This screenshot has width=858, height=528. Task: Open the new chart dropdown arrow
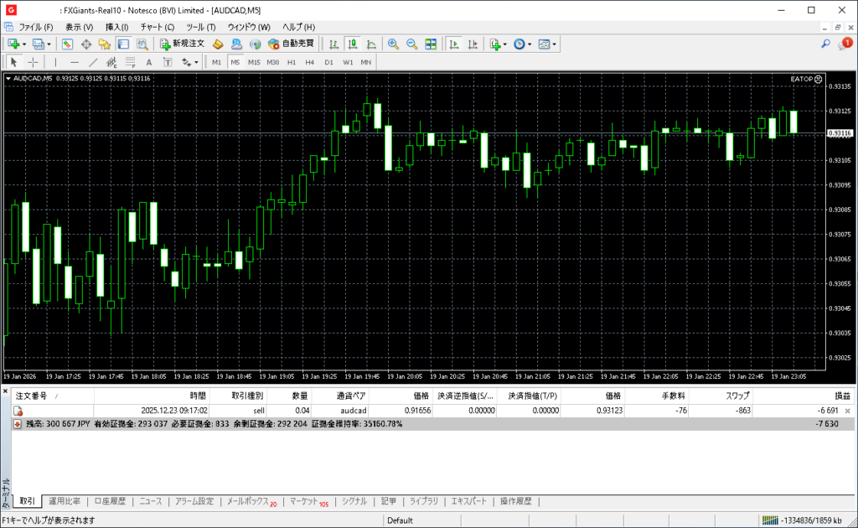coord(24,44)
